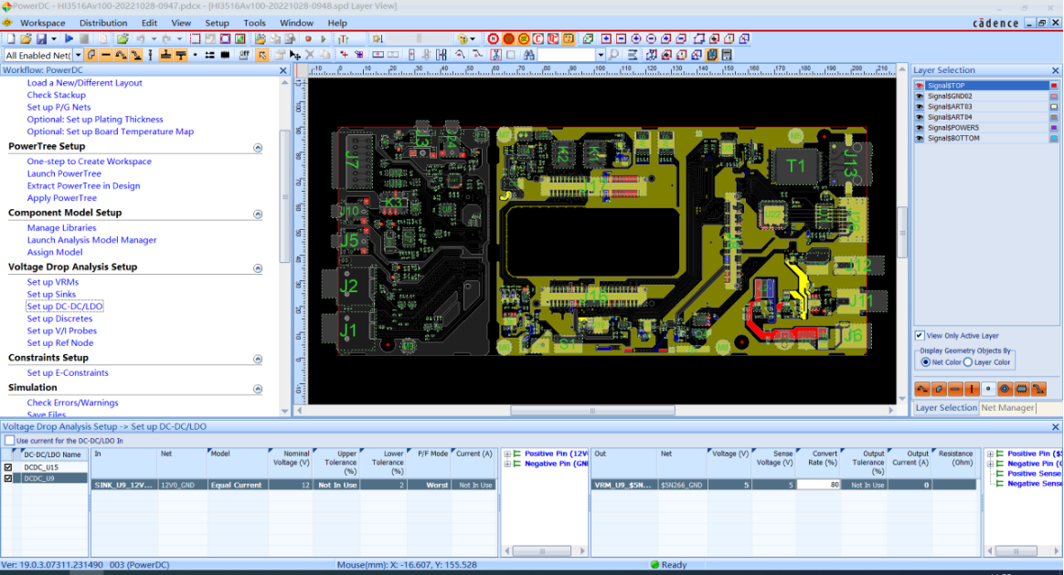Open the Workspace menu
The width and height of the screenshot is (1064, 575).
pyautogui.click(x=42, y=22)
